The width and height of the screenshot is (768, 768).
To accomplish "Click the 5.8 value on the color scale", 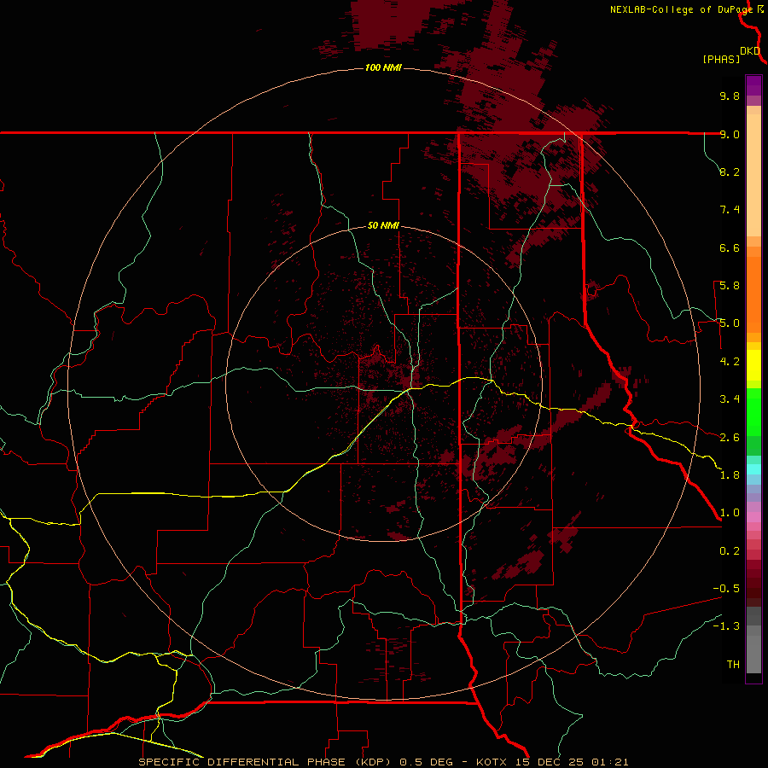I will pyautogui.click(x=730, y=286).
